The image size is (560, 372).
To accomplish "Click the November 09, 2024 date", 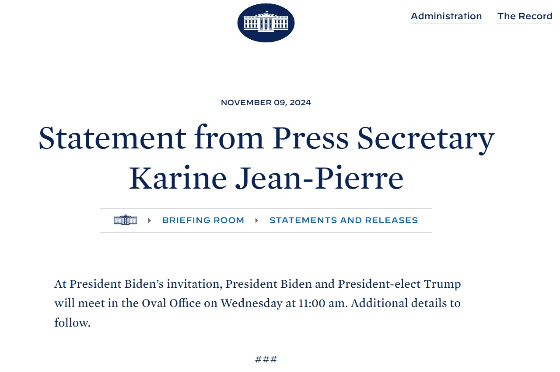I will tap(266, 103).
